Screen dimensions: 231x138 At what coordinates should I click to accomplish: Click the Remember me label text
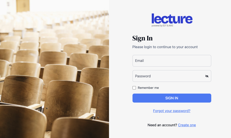pyautogui.click(x=148, y=88)
